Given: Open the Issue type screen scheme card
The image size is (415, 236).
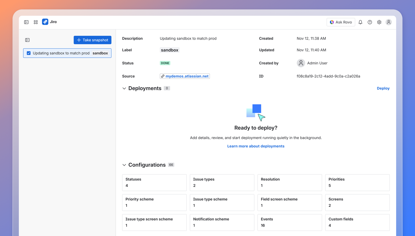Looking at the screenshot, I should [154, 222].
